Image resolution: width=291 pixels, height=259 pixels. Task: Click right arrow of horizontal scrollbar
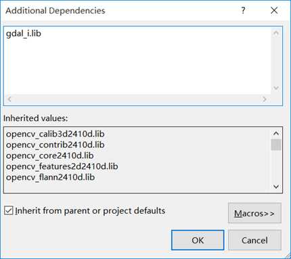click(x=265, y=99)
